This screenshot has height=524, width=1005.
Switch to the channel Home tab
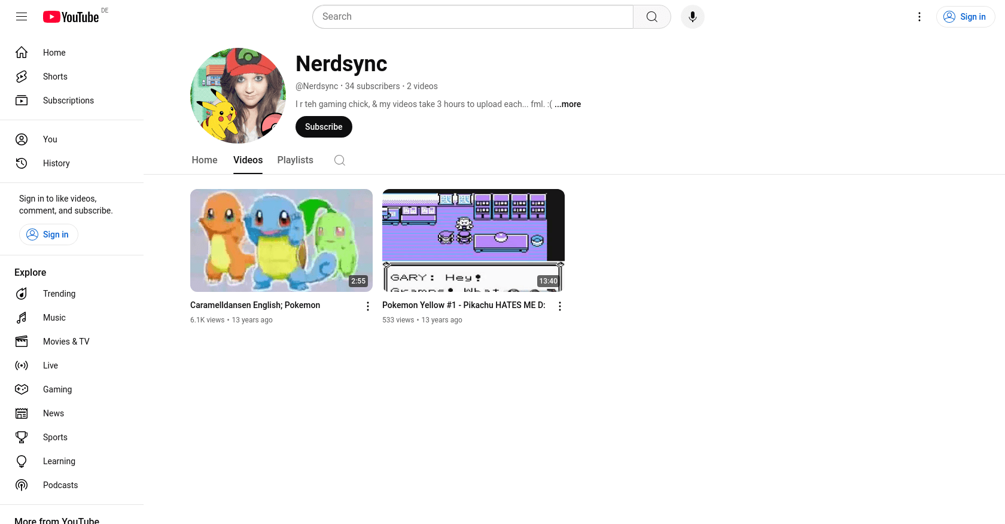[204, 160]
